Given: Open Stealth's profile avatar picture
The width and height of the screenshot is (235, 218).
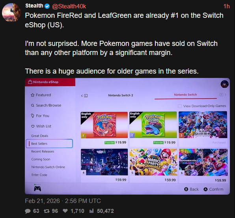Looking at the screenshot, I should pos(11,12).
